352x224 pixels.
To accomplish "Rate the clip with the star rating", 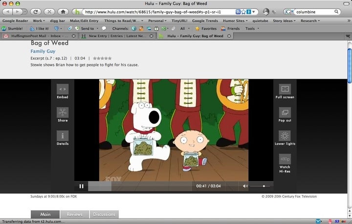I will click(102, 59).
